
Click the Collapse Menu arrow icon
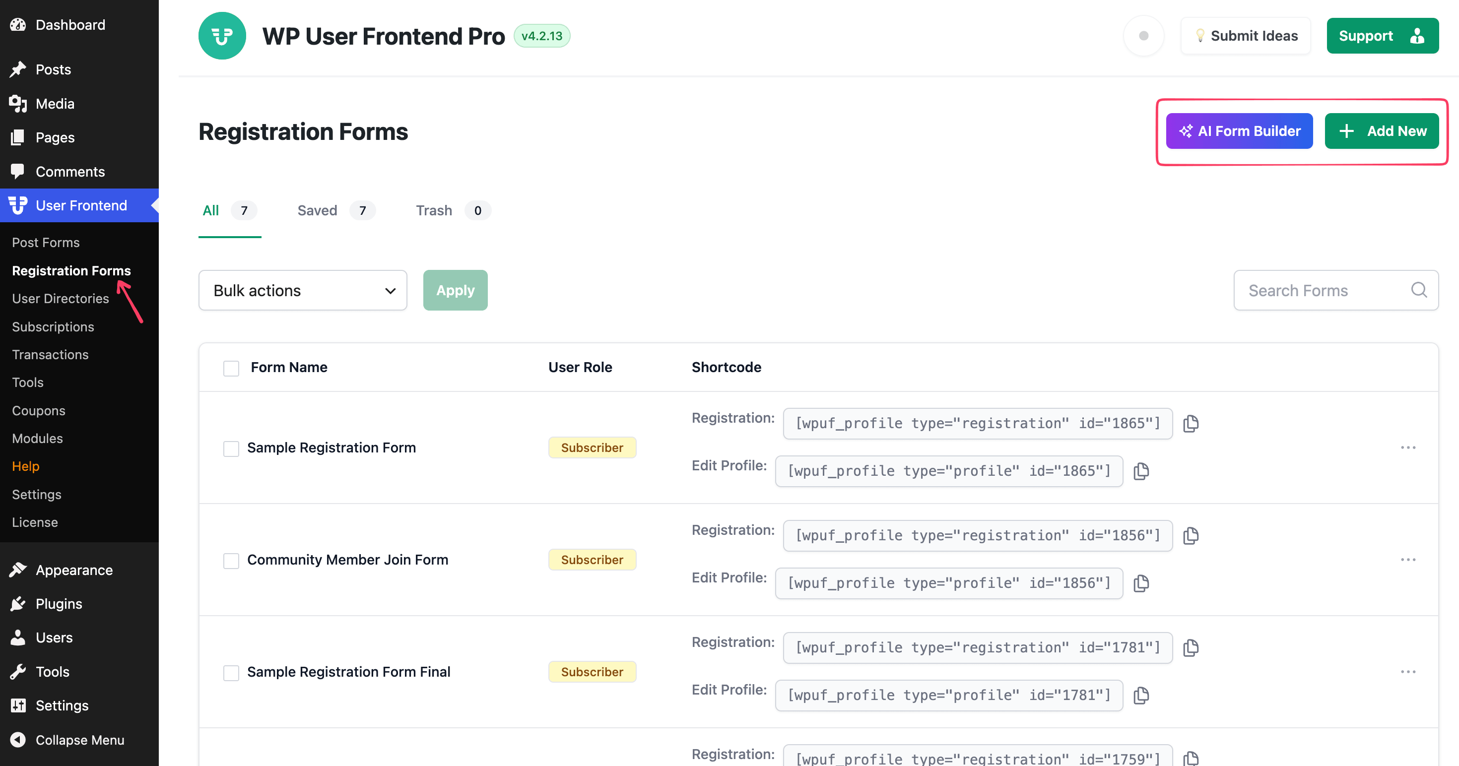click(18, 740)
